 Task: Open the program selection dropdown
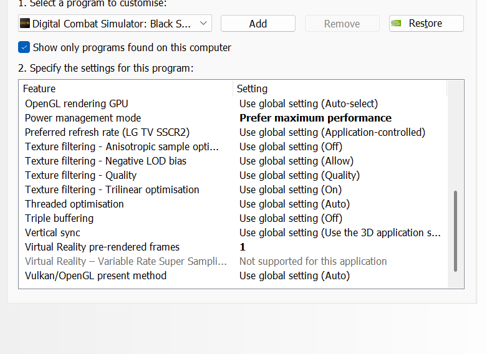tap(115, 24)
